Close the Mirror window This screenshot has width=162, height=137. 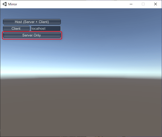coord(155,4)
